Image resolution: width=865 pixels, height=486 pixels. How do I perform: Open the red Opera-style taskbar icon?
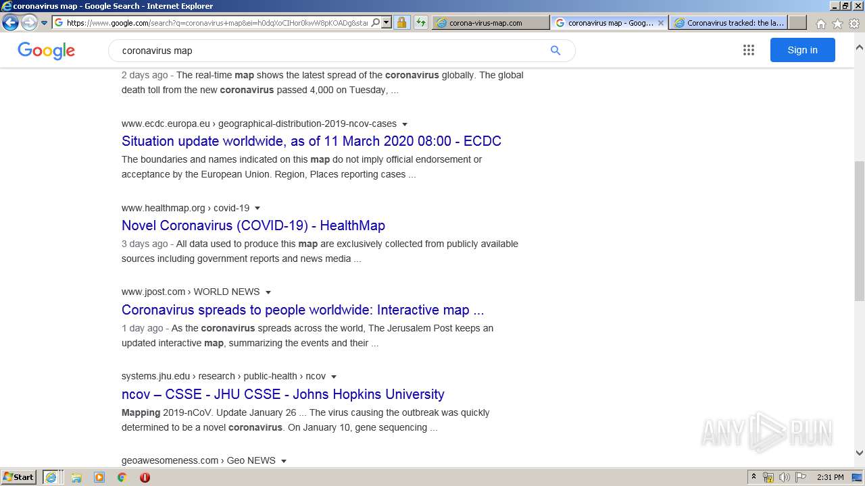[x=145, y=477]
